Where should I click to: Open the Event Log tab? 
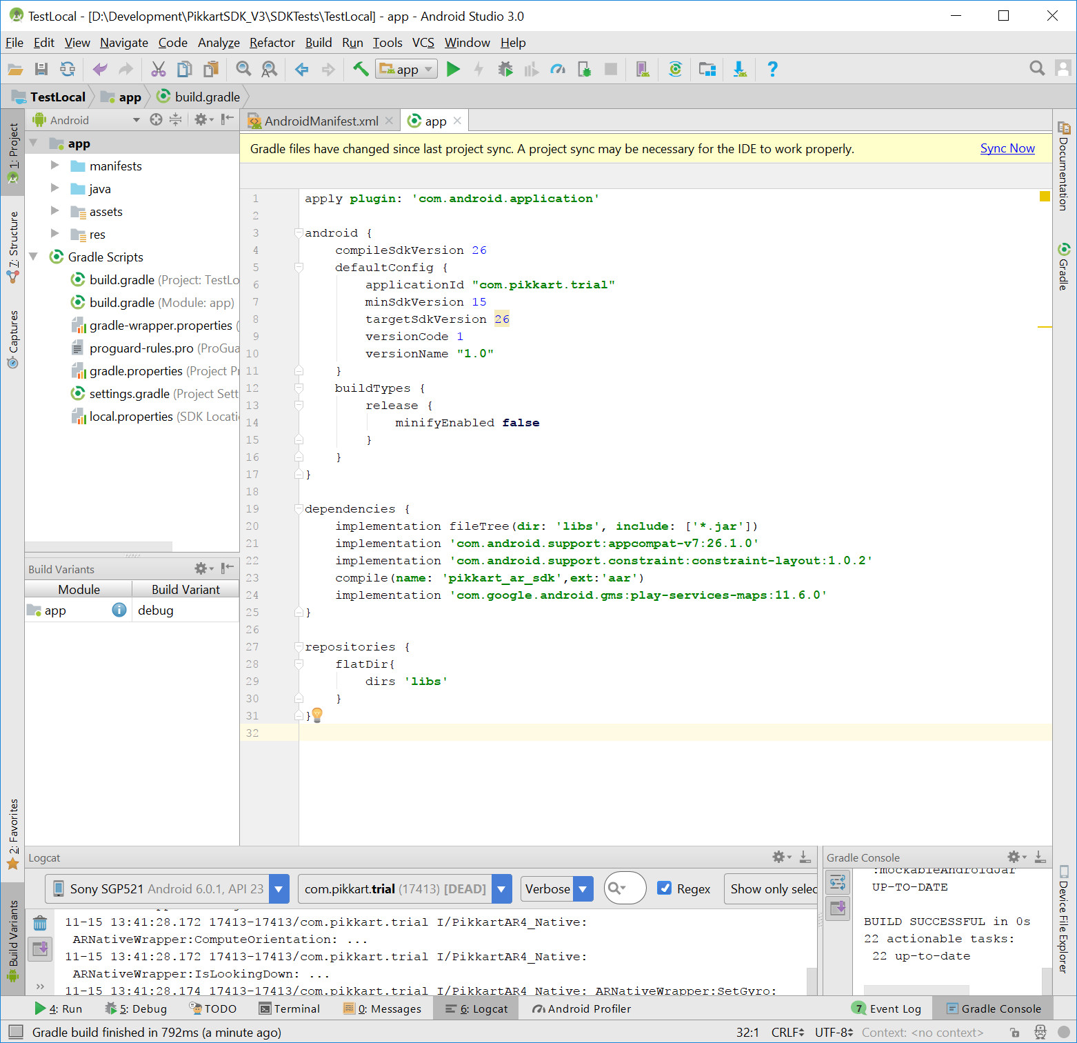(x=887, y=1009)
